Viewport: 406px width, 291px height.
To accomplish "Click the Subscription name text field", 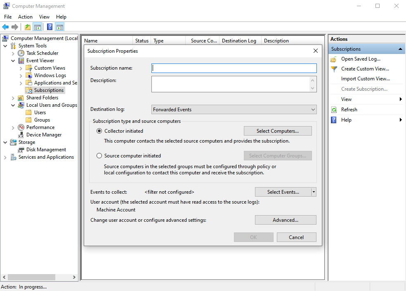I will tap(234, 68).
